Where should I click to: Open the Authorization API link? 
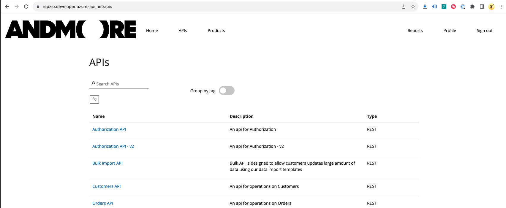tap(109, 129)
